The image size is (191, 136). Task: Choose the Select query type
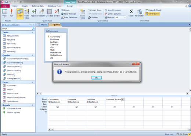[x=20, y=14]
